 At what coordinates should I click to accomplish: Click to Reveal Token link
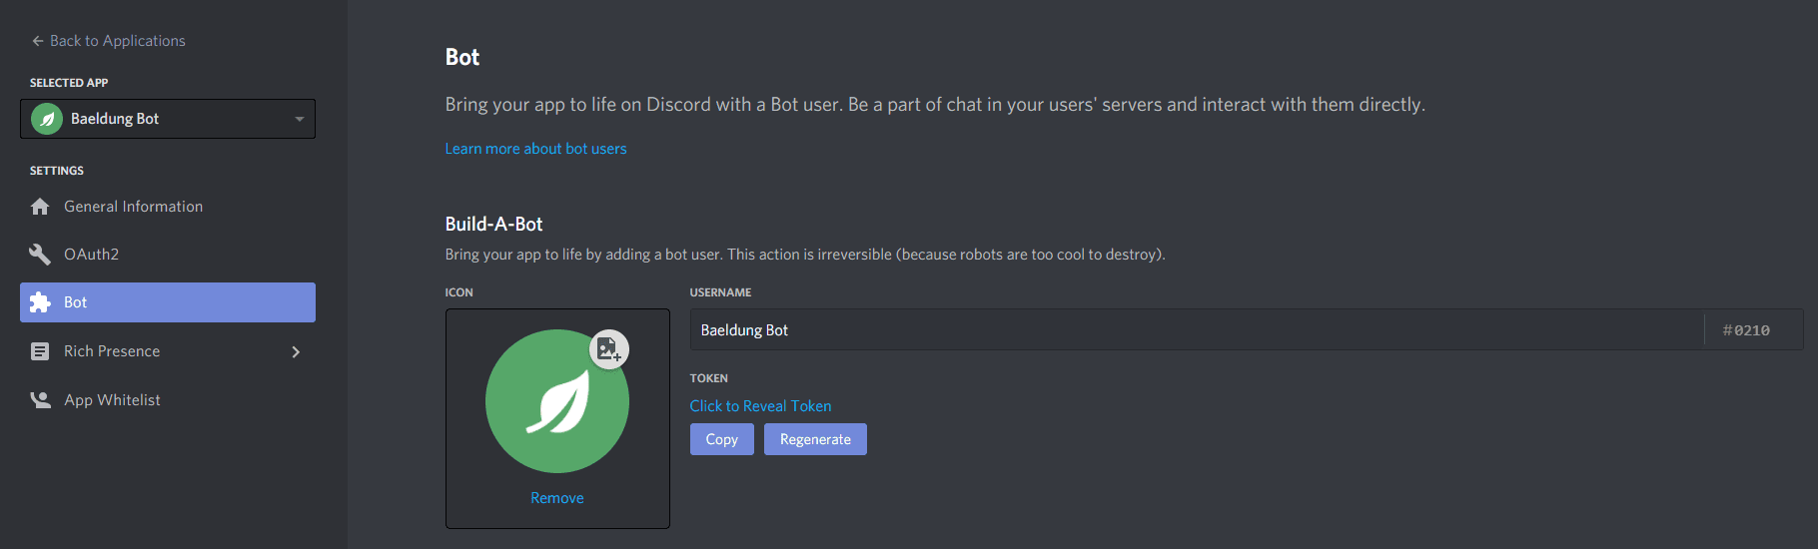pos(760,406)
